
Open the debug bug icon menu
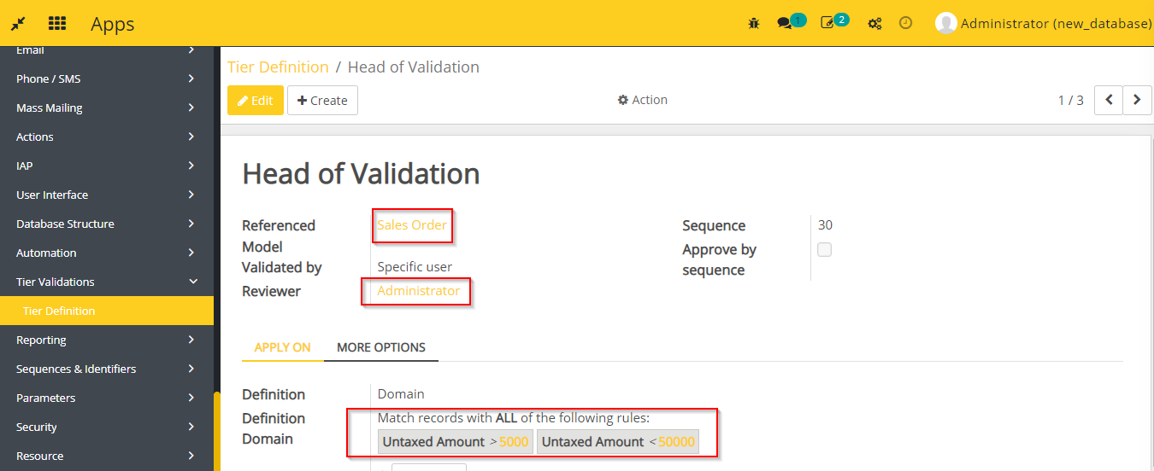pos(753,24)
